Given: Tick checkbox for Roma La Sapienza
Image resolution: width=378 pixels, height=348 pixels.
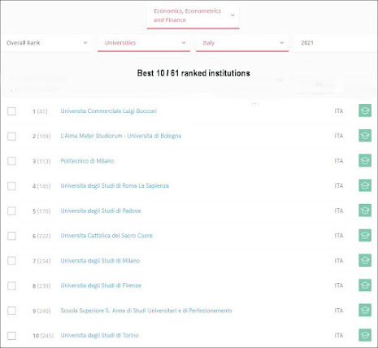Looking at the screenshot, I should click(x=11, y=186).
